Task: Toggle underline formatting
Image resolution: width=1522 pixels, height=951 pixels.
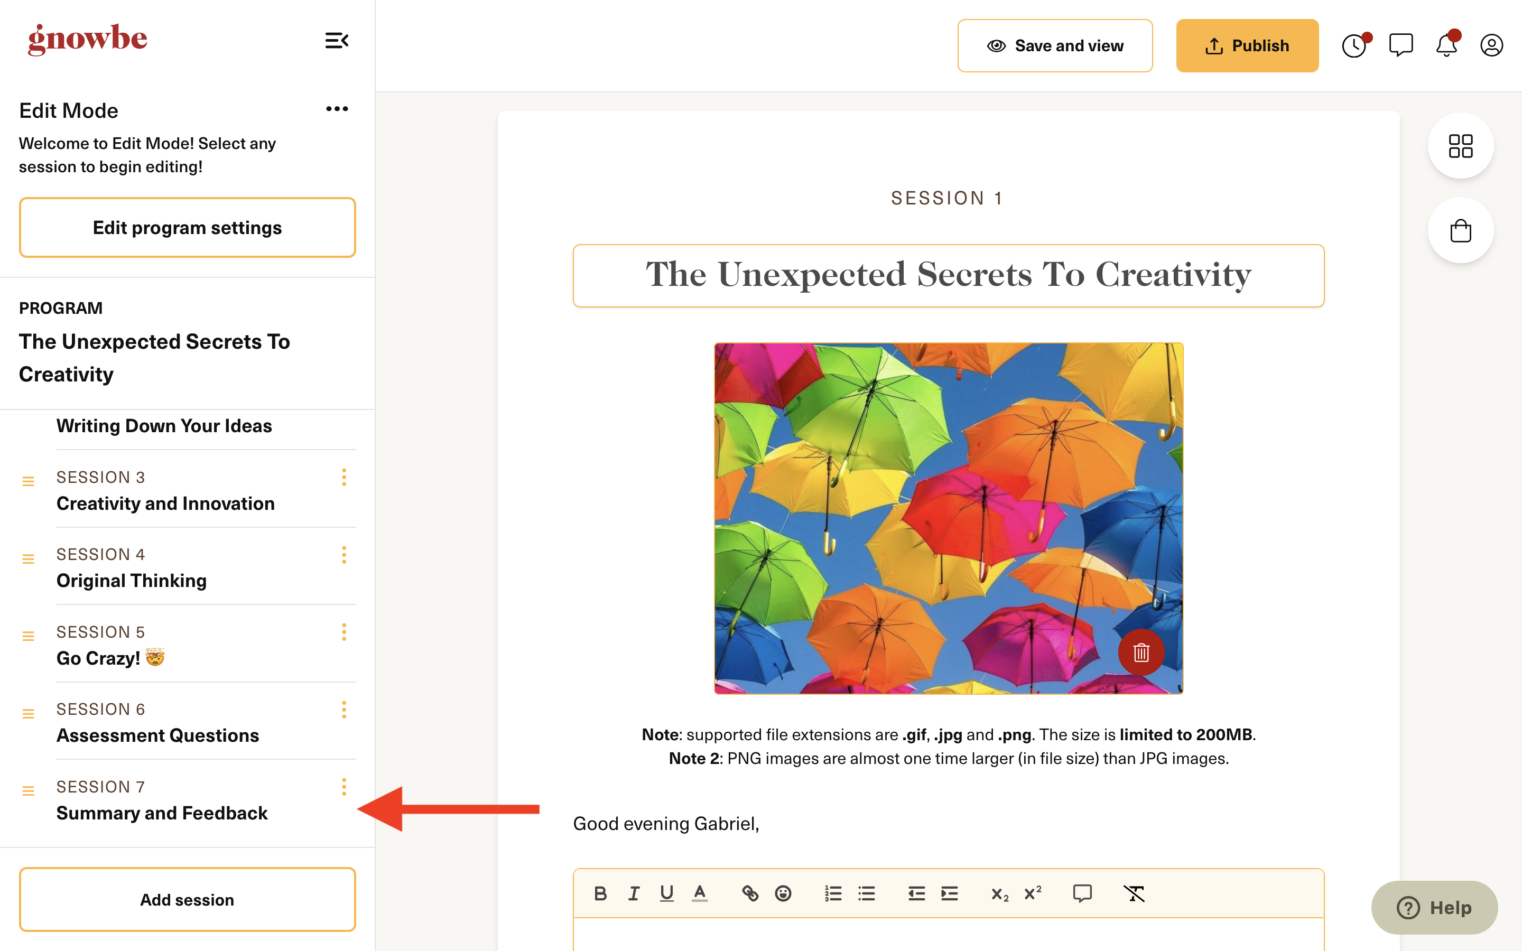Action: 666,893
